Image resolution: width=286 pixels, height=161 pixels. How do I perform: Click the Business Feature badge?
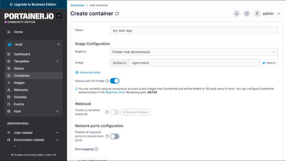pos(136,112)
